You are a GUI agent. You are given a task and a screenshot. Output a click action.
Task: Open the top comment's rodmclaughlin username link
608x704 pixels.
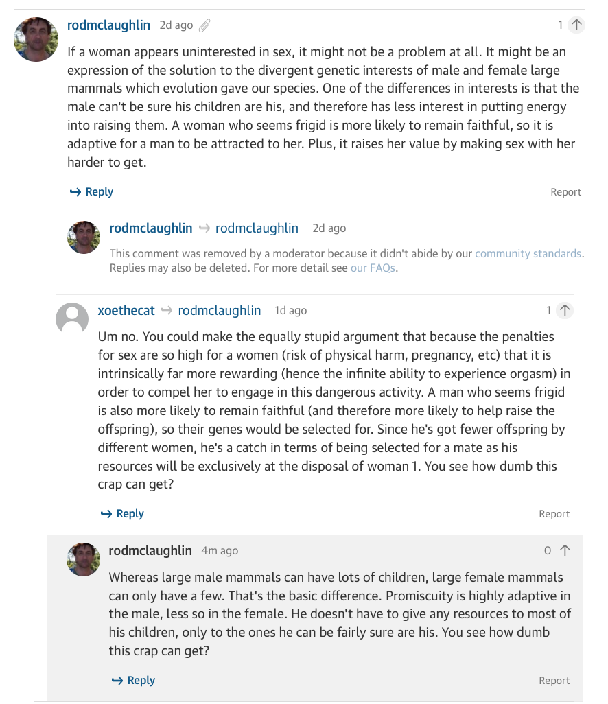(x=108, y=25)
